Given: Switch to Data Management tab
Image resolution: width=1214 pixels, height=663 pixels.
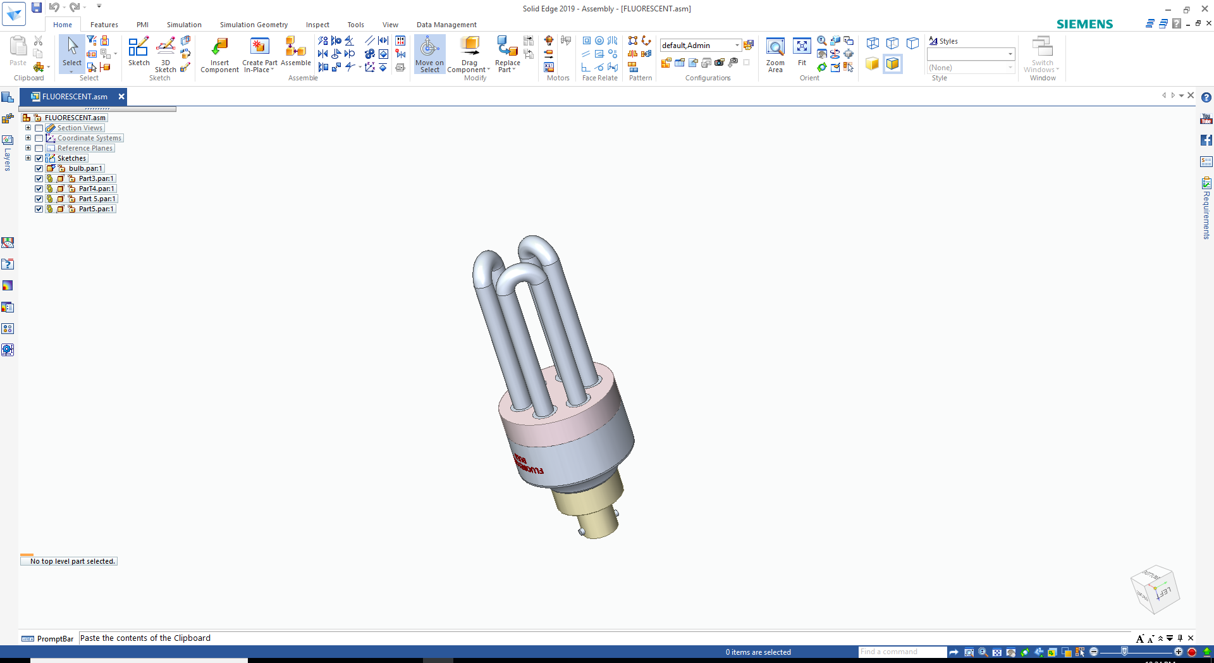Looking at the screenshot, I should (446, 25).
